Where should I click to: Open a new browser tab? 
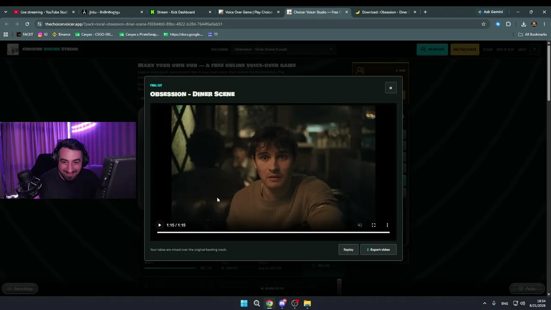point(425,12)
